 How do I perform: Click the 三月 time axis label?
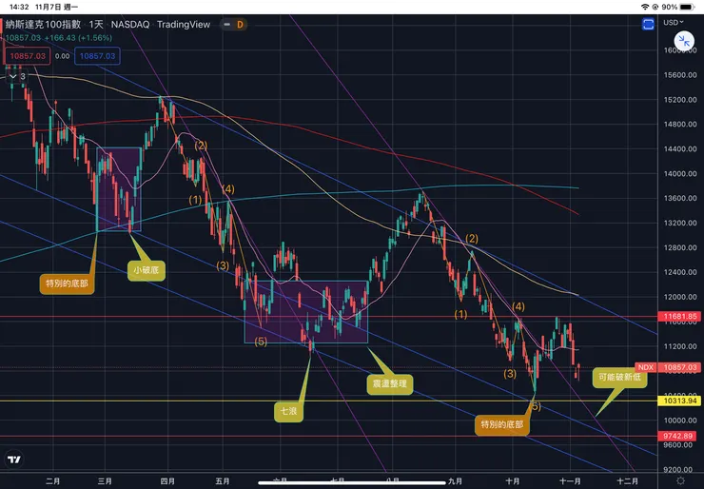point(105,481)
